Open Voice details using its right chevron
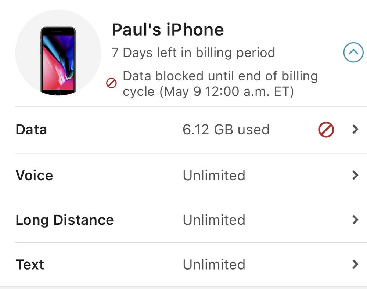The height and width of the screenshot is (289, 367). [355, 176]
